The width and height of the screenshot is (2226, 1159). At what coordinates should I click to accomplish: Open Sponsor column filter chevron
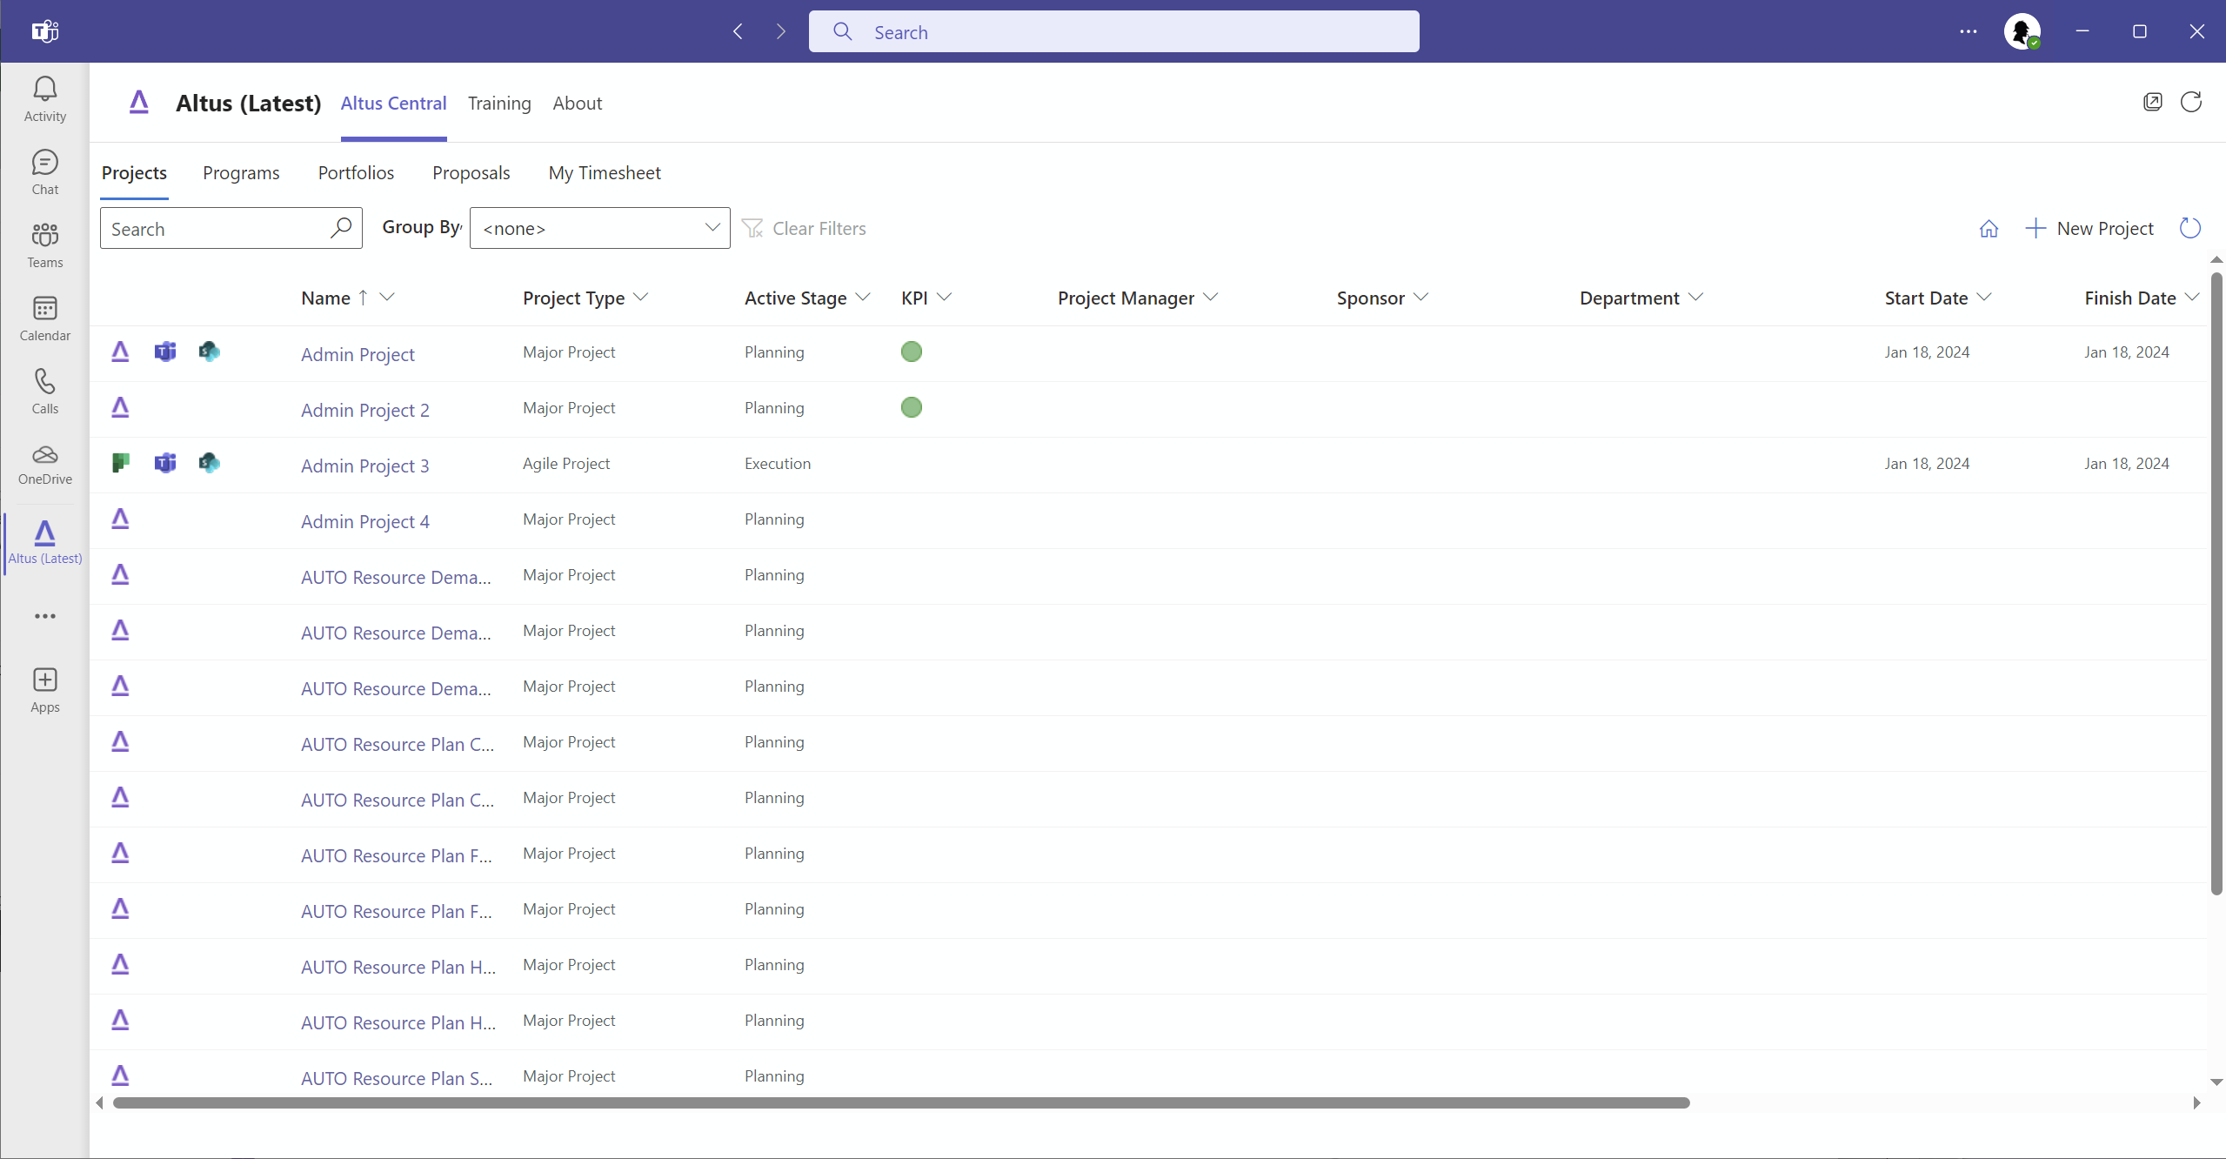1421,298
